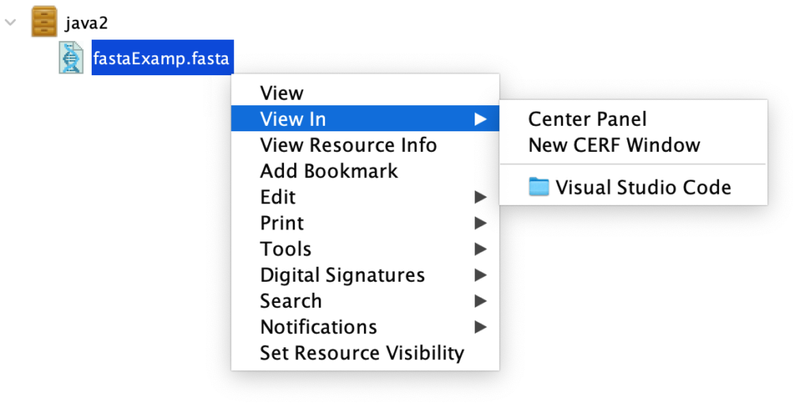Viewport: 810px width, 413px height.
Task: Expand the Tools submenu arrow
Action: (x=479, y=249)
